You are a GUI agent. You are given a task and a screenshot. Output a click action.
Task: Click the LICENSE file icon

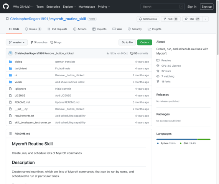[x=10, y=95]
